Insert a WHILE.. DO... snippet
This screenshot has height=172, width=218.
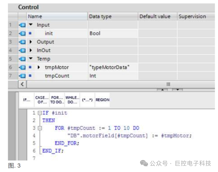tap(72, 100)
